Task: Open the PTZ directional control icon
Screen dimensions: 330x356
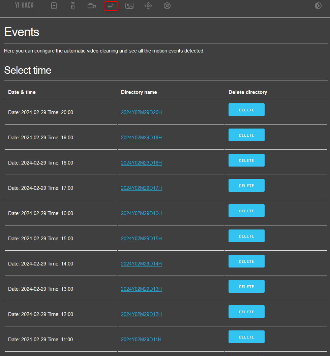Action: click(x=148, y=6)
